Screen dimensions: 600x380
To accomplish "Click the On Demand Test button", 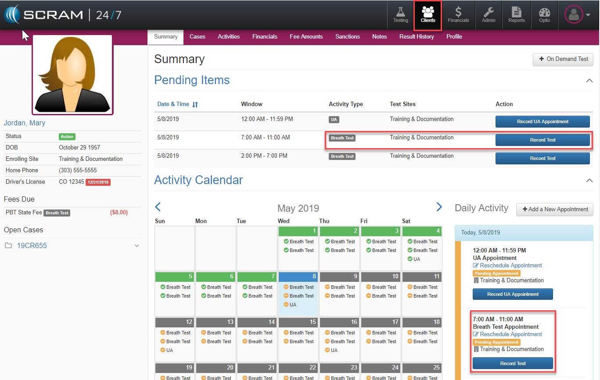I will click(x=563, y=59).
